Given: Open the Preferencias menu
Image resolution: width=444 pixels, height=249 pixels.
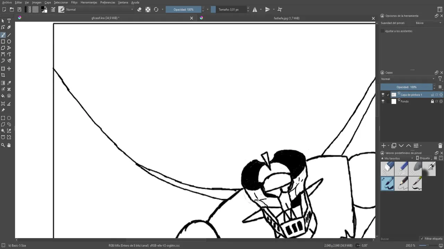Looking at the screenshot, I should [x=108, y=2].
